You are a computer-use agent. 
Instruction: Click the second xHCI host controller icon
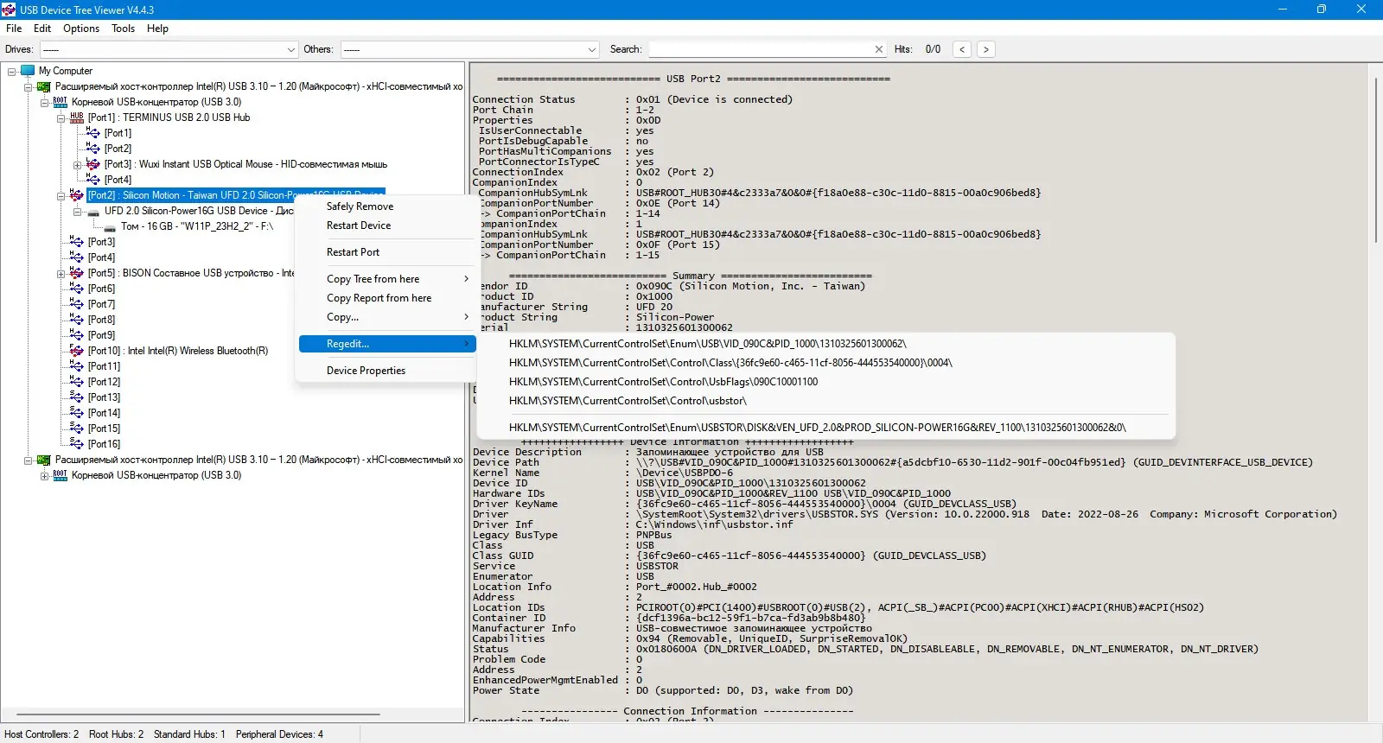pos(43,460)
